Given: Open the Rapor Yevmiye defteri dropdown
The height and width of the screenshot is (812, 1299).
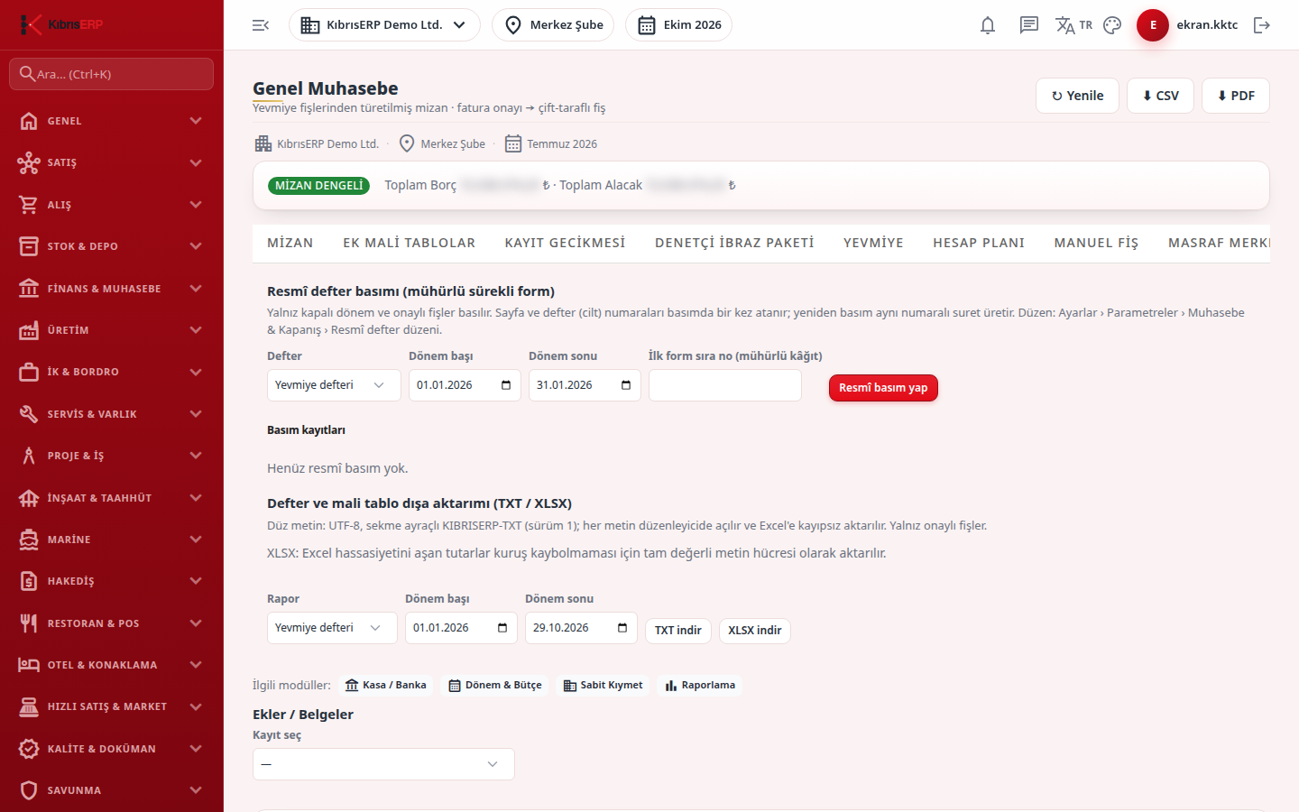Looking at the screenshot, I should pyautogui.click(x=332, y=628).
